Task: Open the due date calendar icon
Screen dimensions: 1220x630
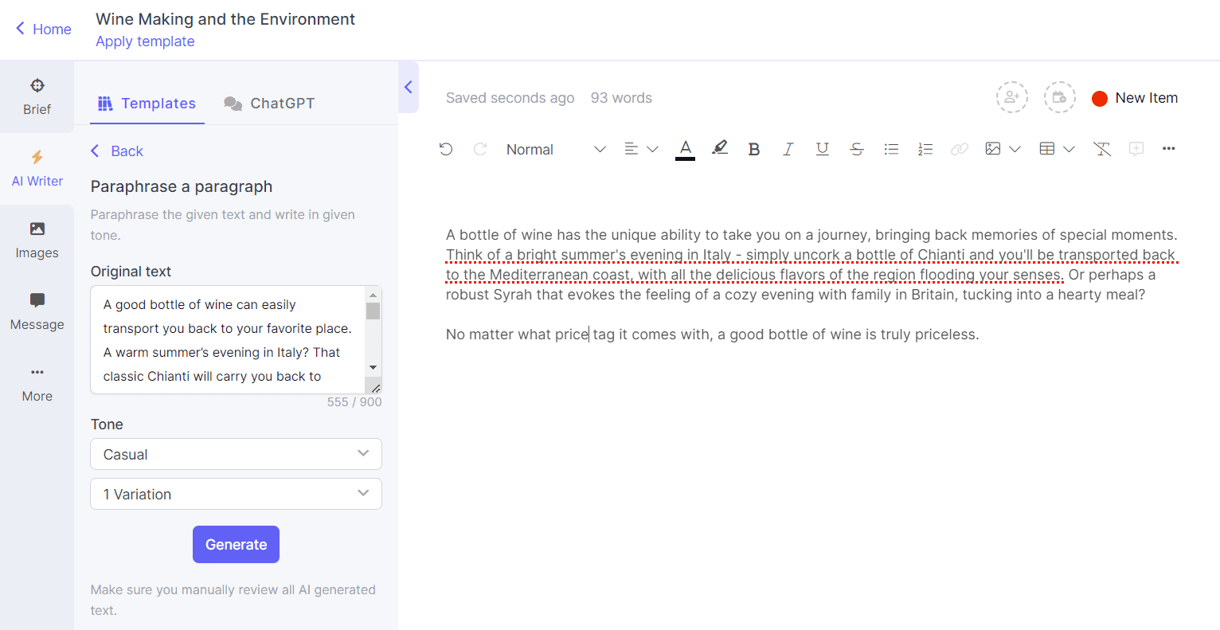Action: pos(1059,97)
